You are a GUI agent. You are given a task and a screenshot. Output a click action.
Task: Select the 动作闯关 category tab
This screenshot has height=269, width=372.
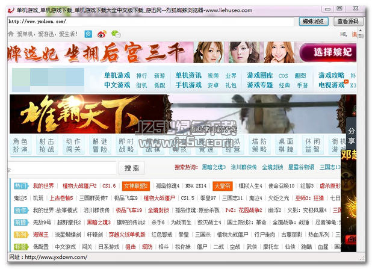(x=73, y=145)
